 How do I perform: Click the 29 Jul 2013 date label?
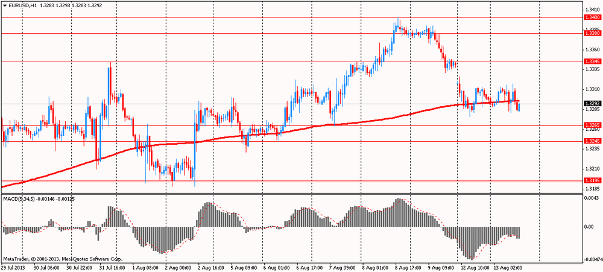(12, 267)
